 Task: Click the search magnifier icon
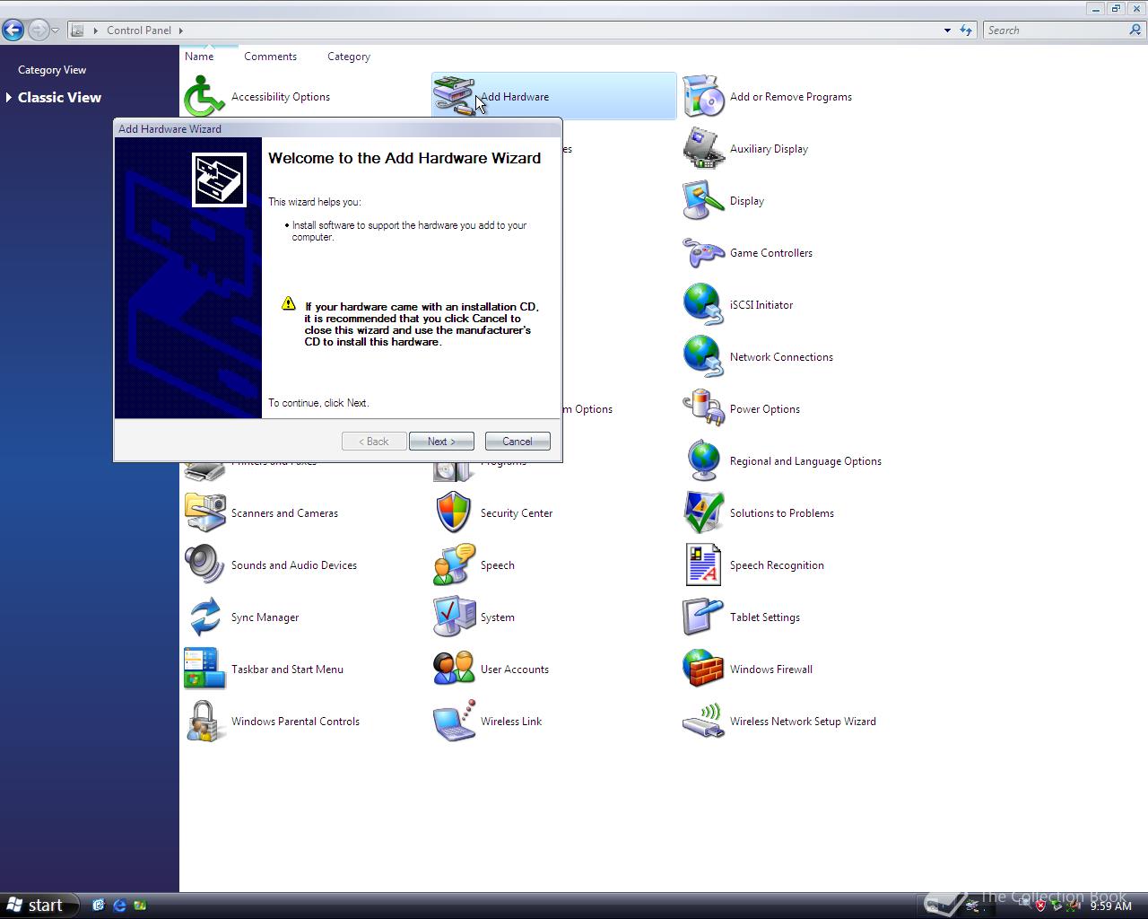tap(1135, 30)
